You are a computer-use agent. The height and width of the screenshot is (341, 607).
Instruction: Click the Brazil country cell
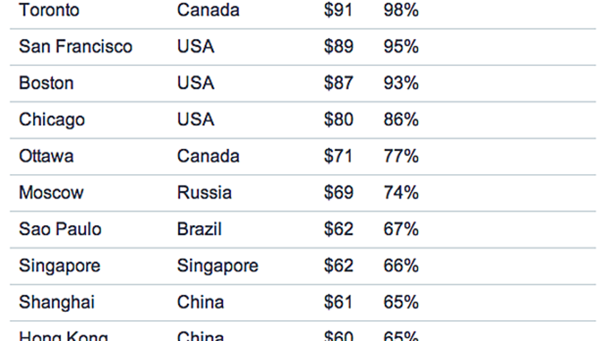click(199, 229)
